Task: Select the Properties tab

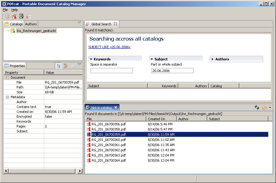Action: (15, 66)
